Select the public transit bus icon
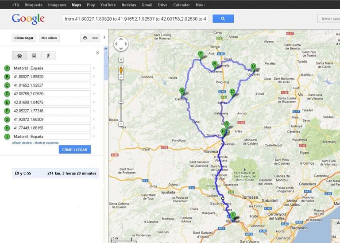Viewport: 340px width, 243px height. click(x=34, y=56)
